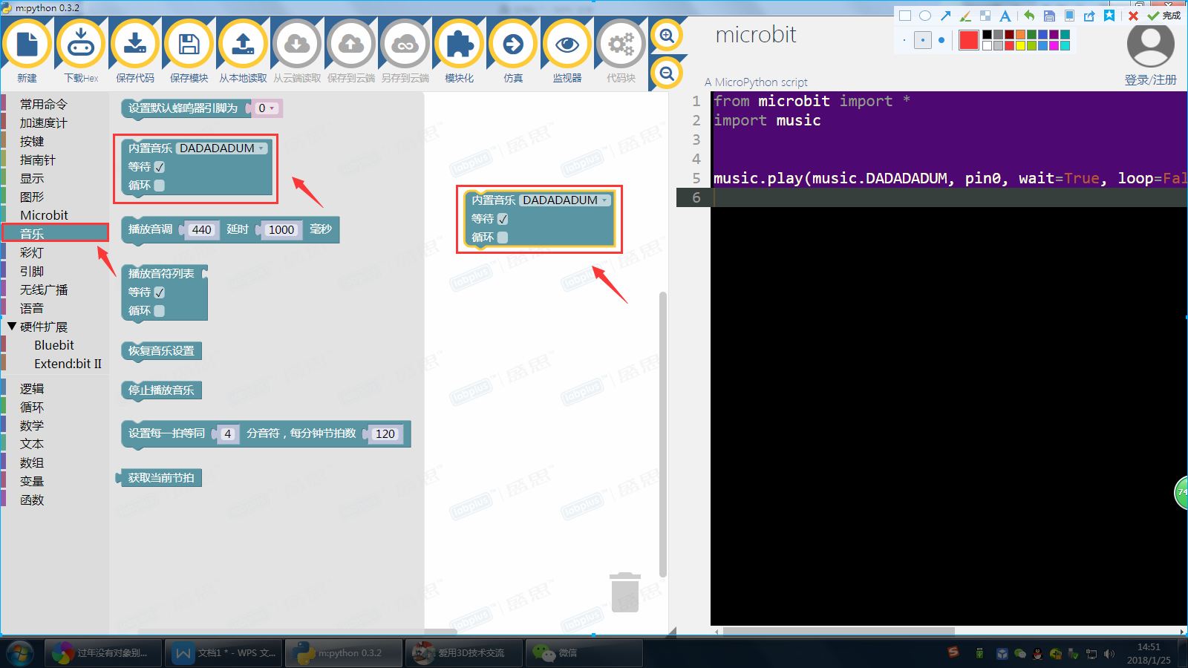The width and height of the screenshot is (1188, 668).
Task: Click the 完成 finish button
Action: [x=1164, y=16]
